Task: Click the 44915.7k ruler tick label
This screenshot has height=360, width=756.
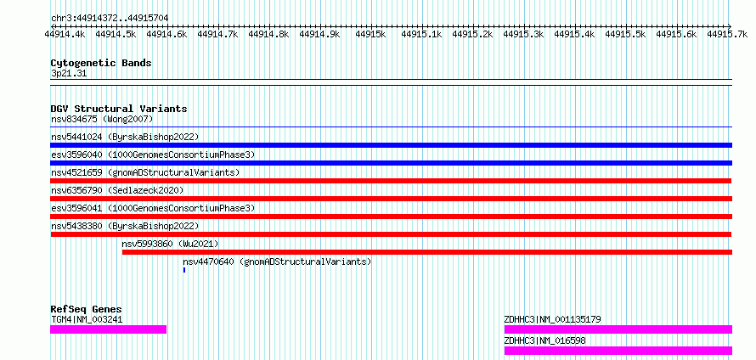Action: (728, 35)
